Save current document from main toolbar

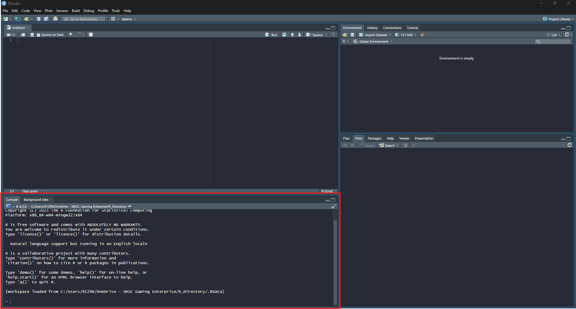click(x=39, y=19)
